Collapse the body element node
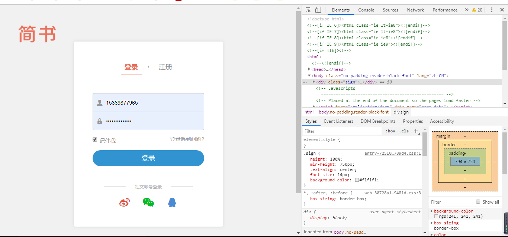Screen dimensions: 508x237 point(309,76)
